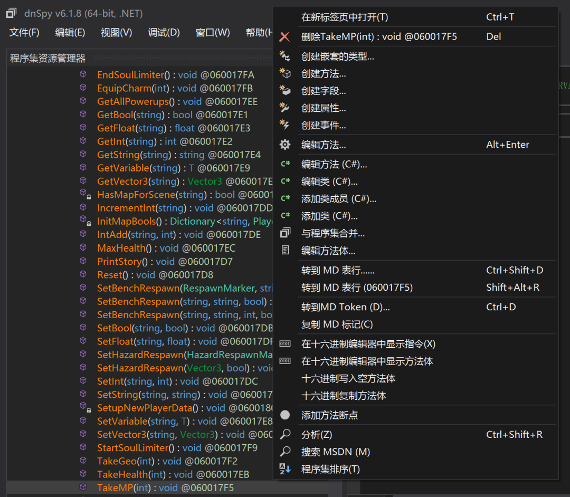Click the C# icon beside 添加类 (C#)
This screenshot has width=570, height=497.
(x=285, y=216)
